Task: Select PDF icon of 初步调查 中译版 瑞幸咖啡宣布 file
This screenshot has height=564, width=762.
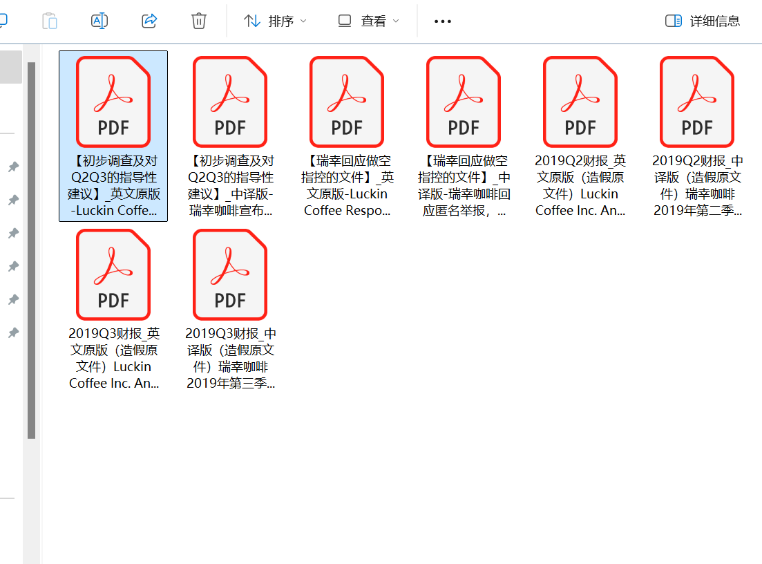Action: (230, 102)
